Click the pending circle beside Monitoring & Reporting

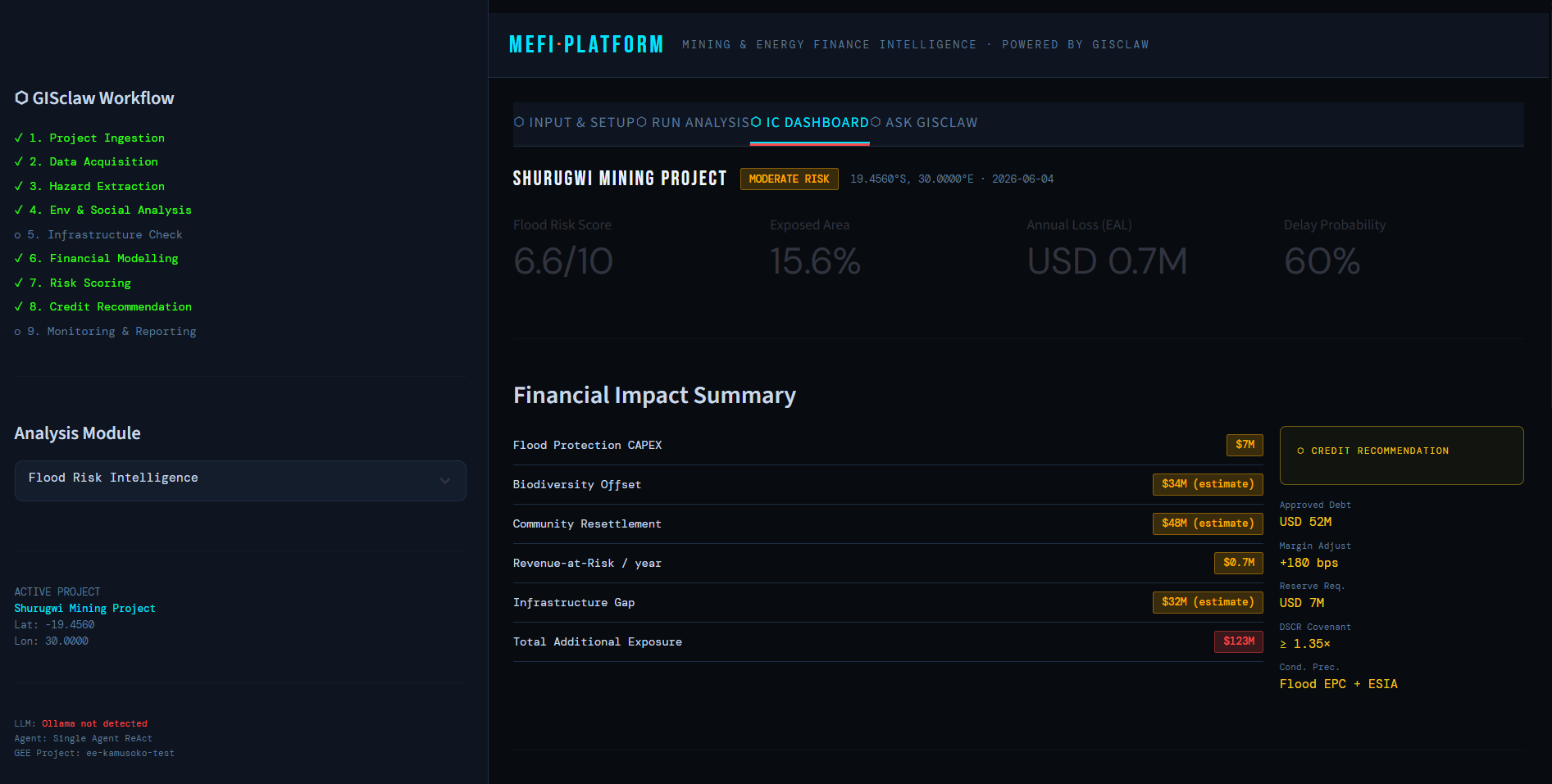pos(18,332)
